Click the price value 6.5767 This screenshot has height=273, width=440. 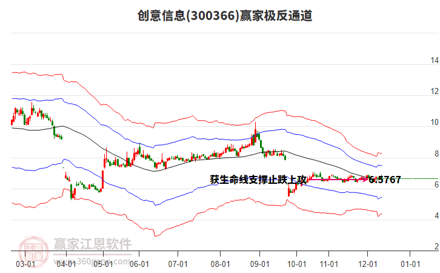[385, 180]
